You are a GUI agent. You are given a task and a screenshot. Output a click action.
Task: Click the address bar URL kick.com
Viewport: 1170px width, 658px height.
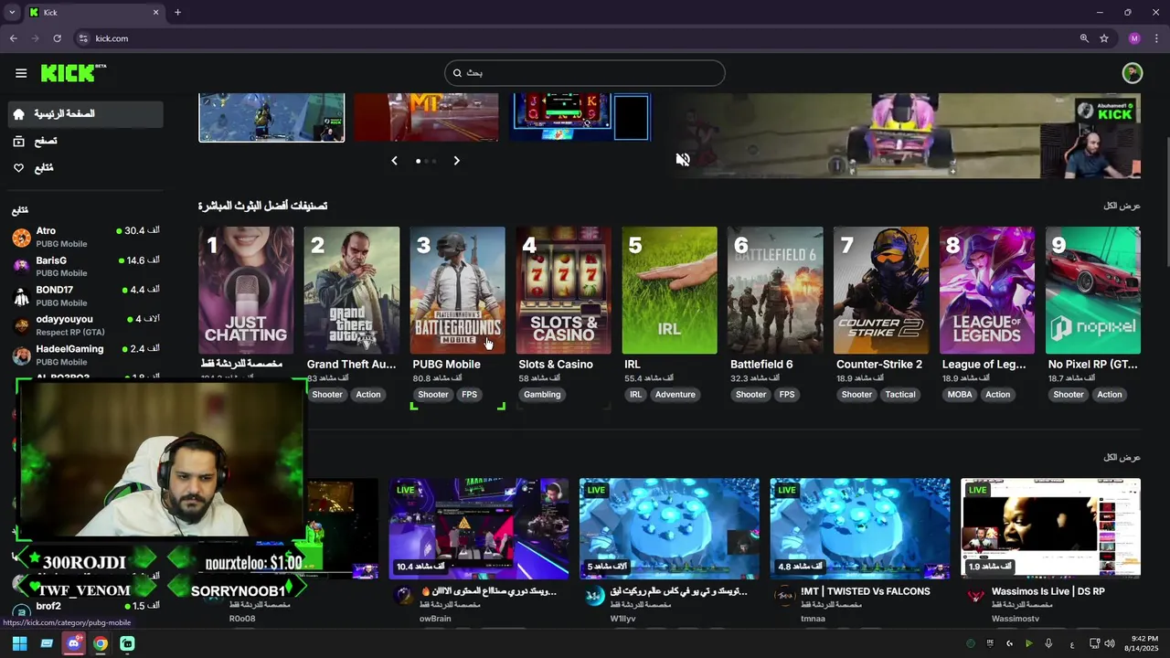tap(112, 38)
